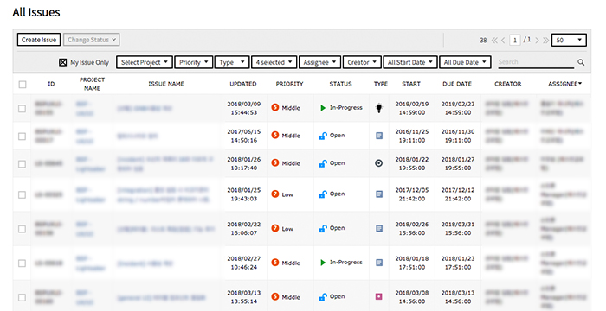Click the Search input field
This screenshot has height=311, width=606.
[536, 62]
